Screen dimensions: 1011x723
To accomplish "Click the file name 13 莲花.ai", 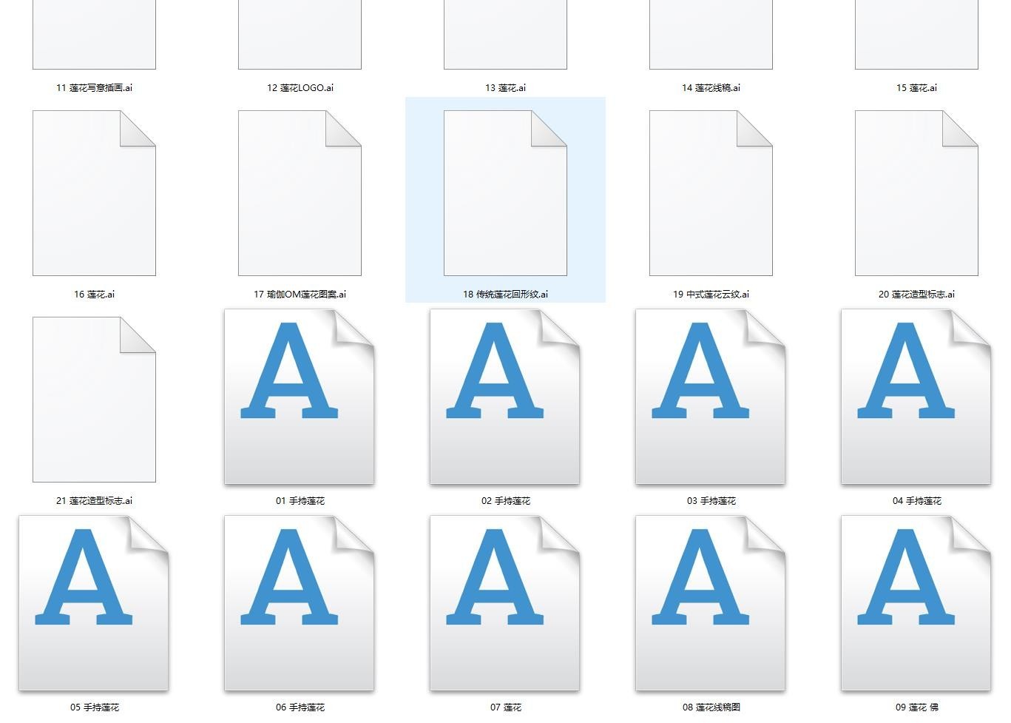I will [x=505, y=87].
